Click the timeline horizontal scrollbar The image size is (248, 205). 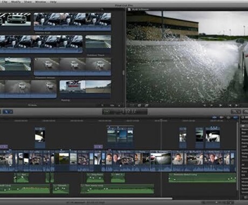[86, 199]
